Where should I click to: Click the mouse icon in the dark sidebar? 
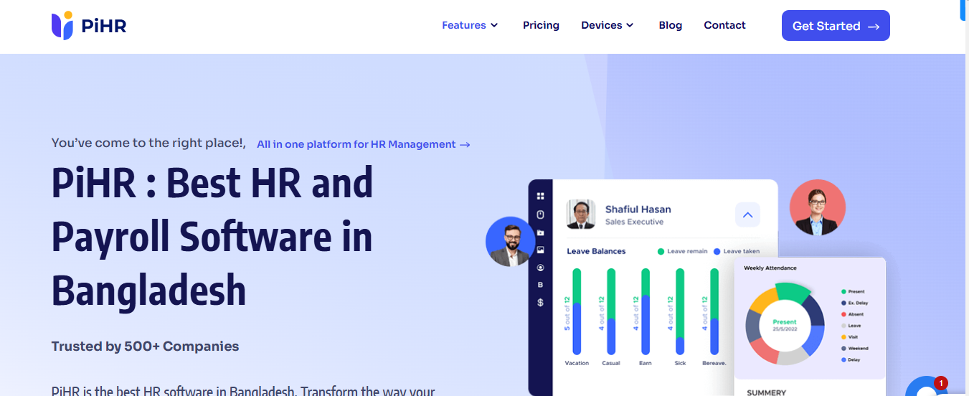click(541, 214)
